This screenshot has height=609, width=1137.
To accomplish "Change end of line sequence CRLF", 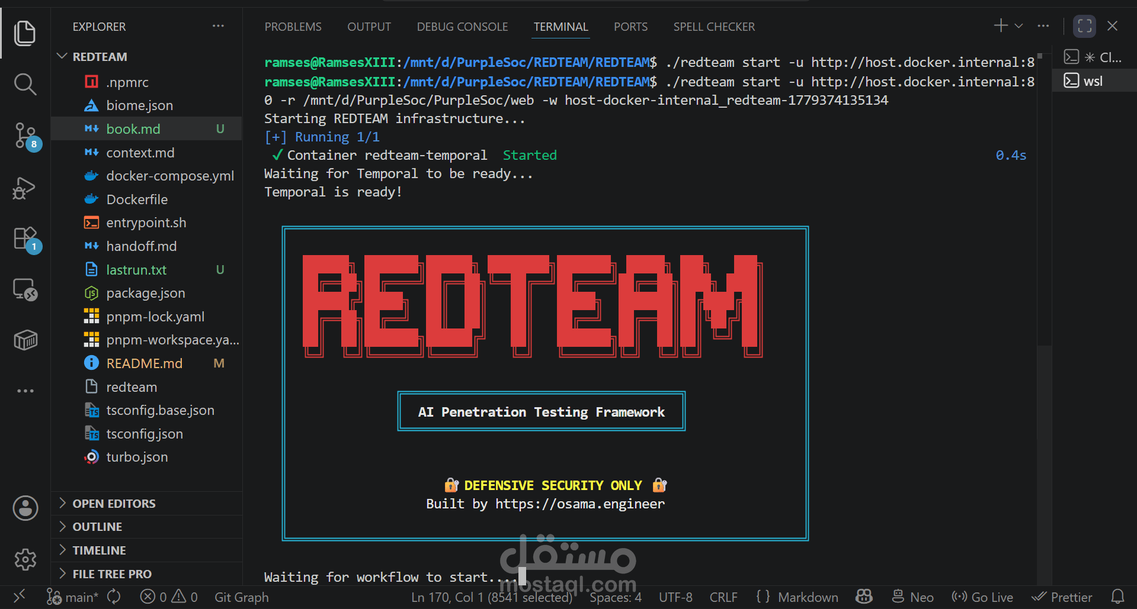I will pos(723,597).
